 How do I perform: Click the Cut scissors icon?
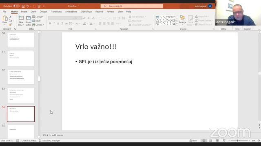pyautogui.click(x=10, y=17)
